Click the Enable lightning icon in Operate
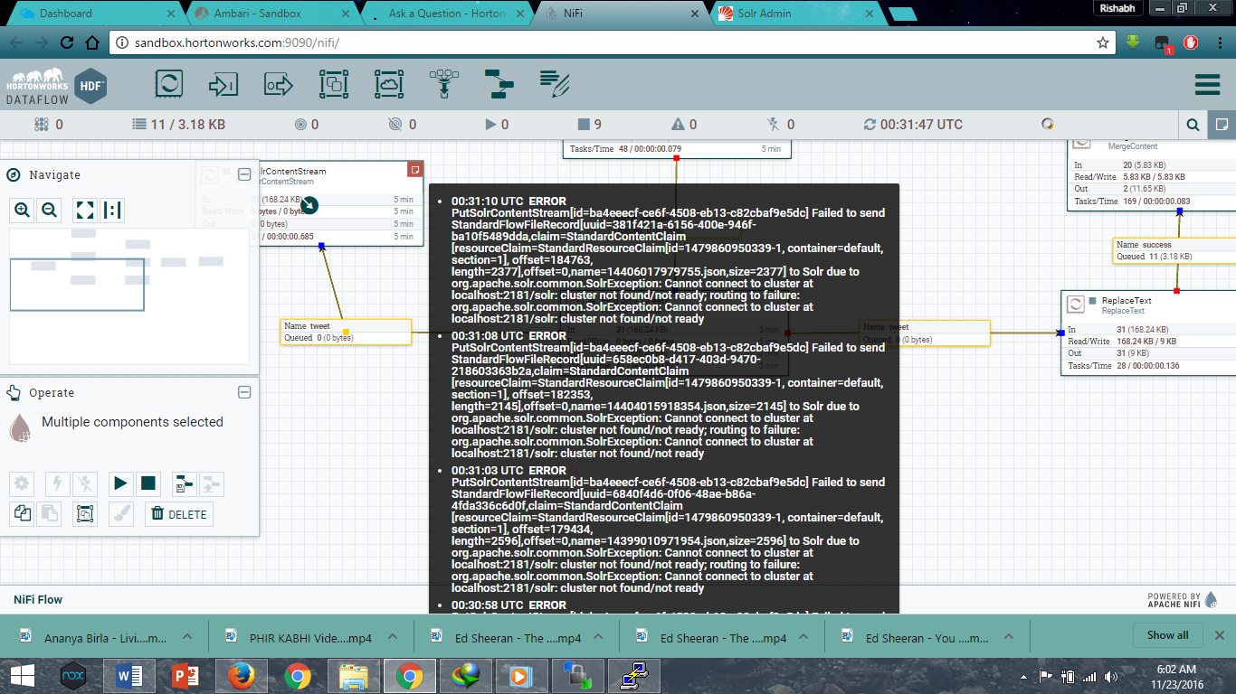The image size is (1236, 694). coord(58,483)
